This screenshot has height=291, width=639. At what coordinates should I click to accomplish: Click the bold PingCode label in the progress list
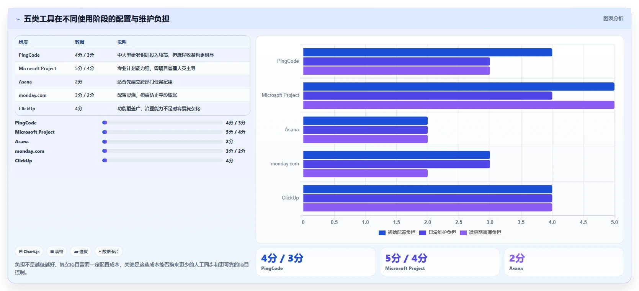(26, 123)
